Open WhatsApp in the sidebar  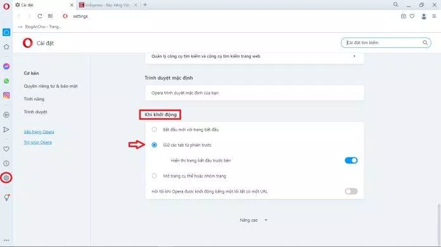point(6,81)
